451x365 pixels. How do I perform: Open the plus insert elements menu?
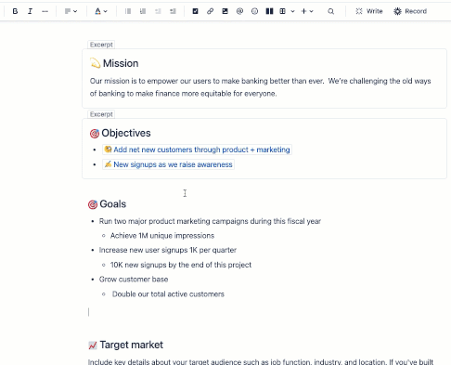click(x=307, y=11)
